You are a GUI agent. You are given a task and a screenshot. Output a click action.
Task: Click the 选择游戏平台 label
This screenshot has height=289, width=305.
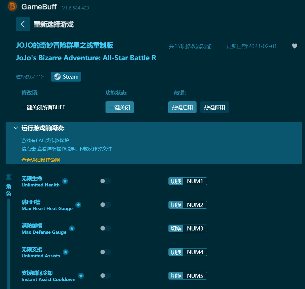coord(30,77)
